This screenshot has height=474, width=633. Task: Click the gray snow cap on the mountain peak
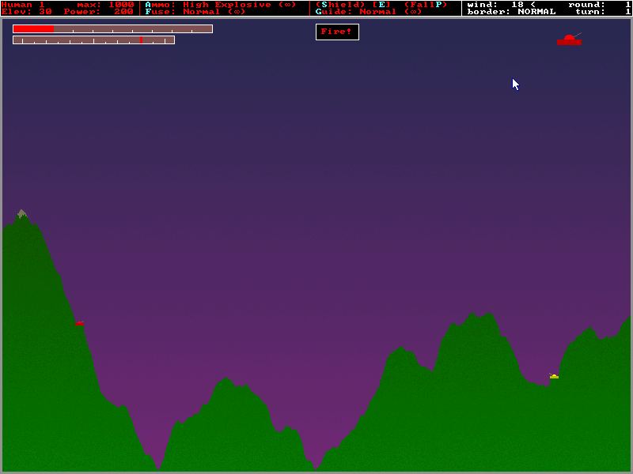tap(22, 213)
